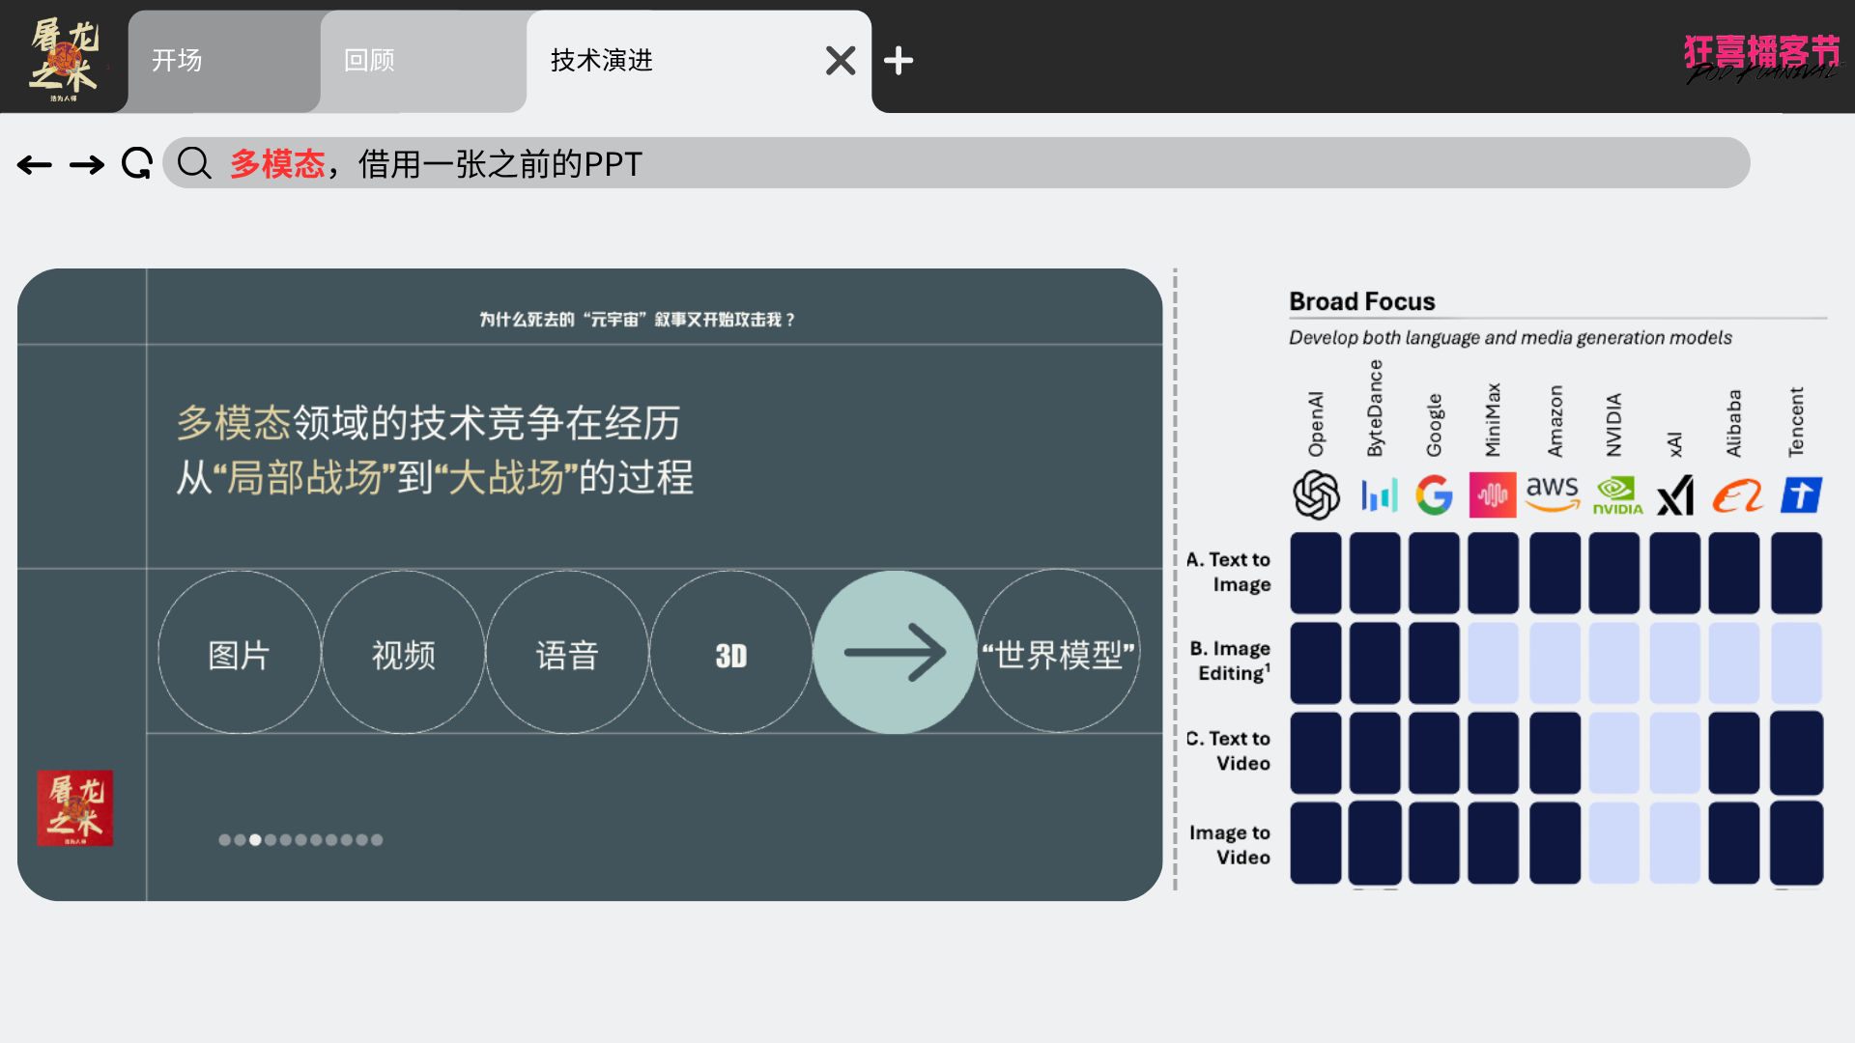This screenshot has height=1043, width=1855.
Task: Click the forward arrow navigation icon
Action: (x=87, y=165)
